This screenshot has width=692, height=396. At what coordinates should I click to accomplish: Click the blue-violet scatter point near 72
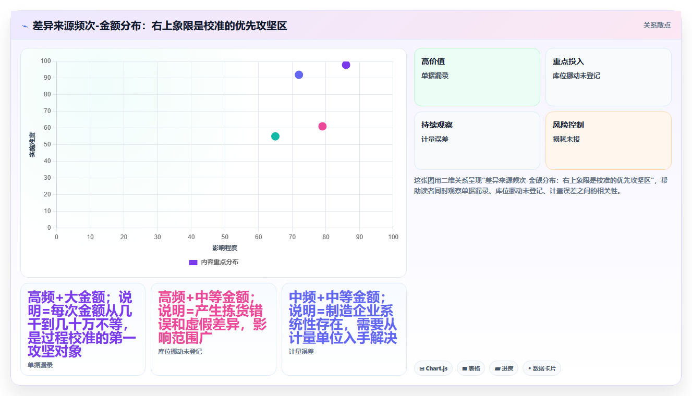(x=299, y=75)
